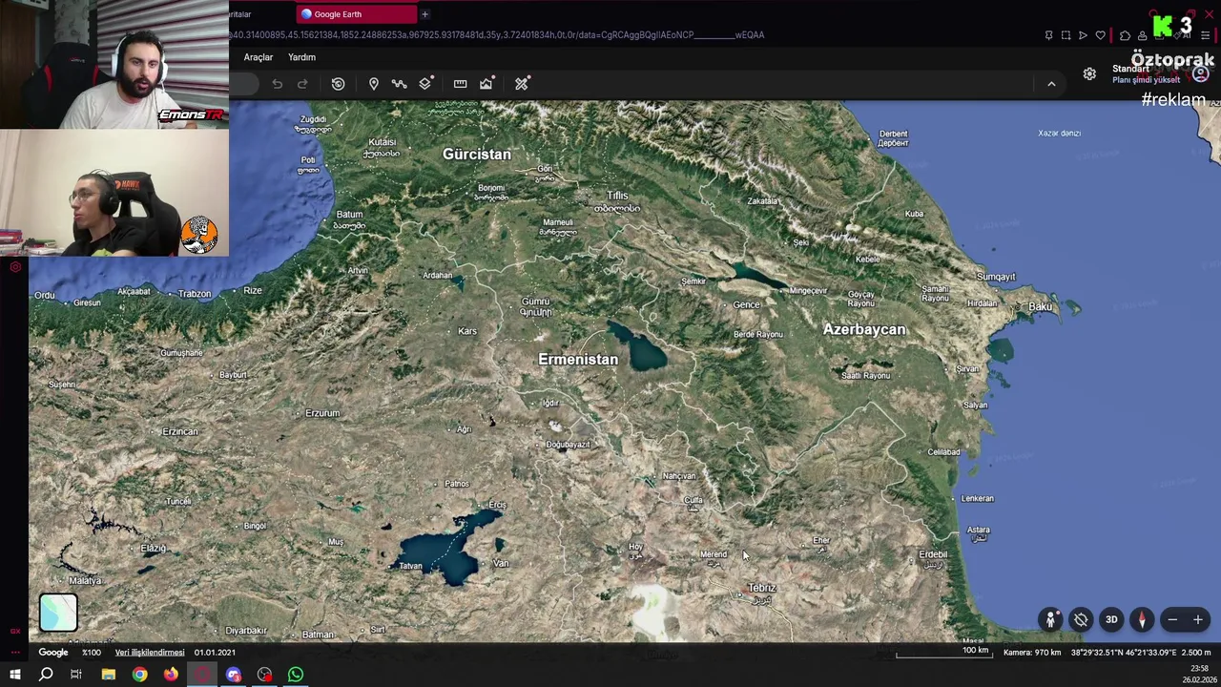Viewport: 1221px width, 687px height.
Task: Select the Measure distance ruler tool
Action: point(460,84)
